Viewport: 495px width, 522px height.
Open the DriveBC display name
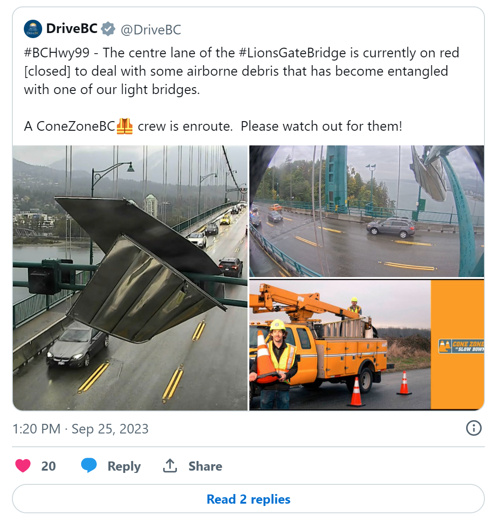[72, 28]
